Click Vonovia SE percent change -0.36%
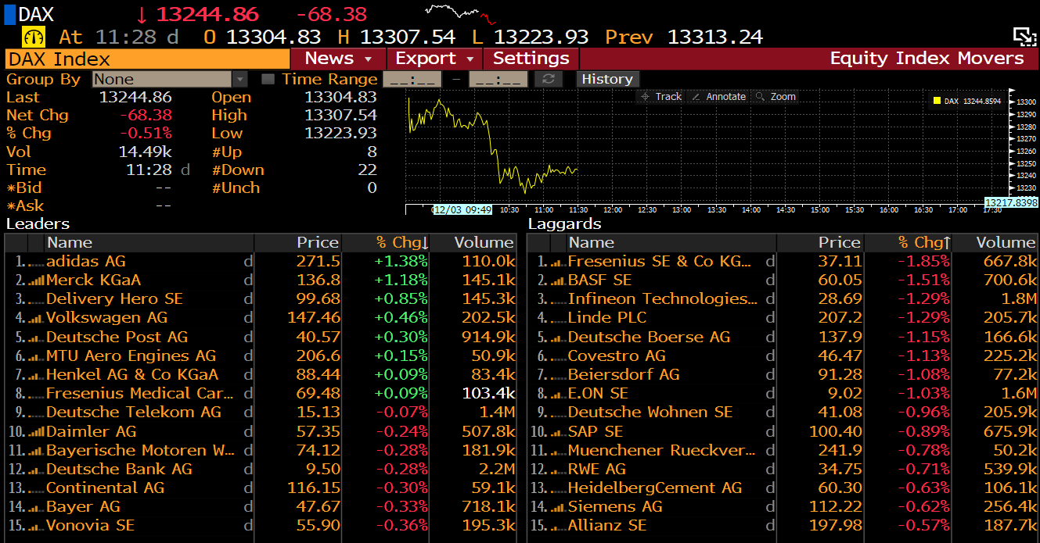This screenshot has width=1040, height=543. (402, 526)
